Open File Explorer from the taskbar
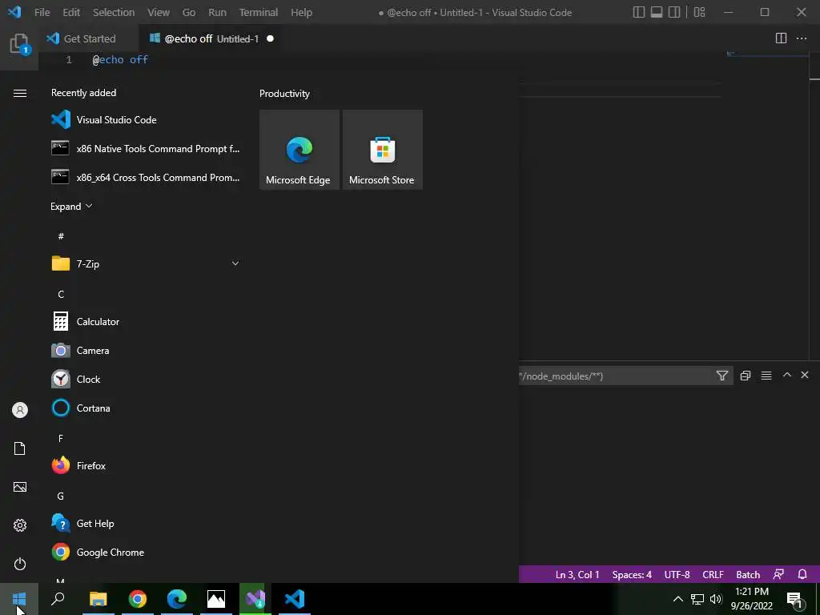This screenshot has height=615, width=820. tap(98, 599)
